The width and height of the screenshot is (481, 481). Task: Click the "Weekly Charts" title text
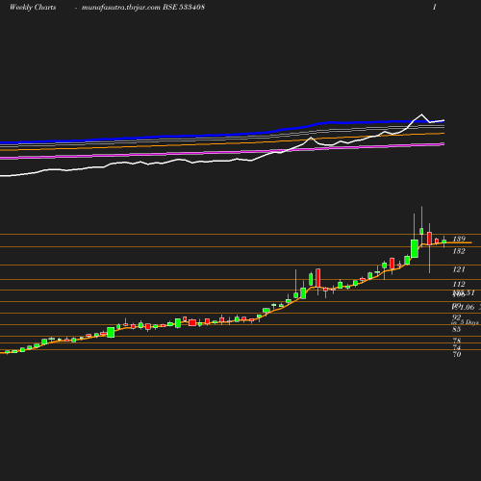[x=33, y=7]
